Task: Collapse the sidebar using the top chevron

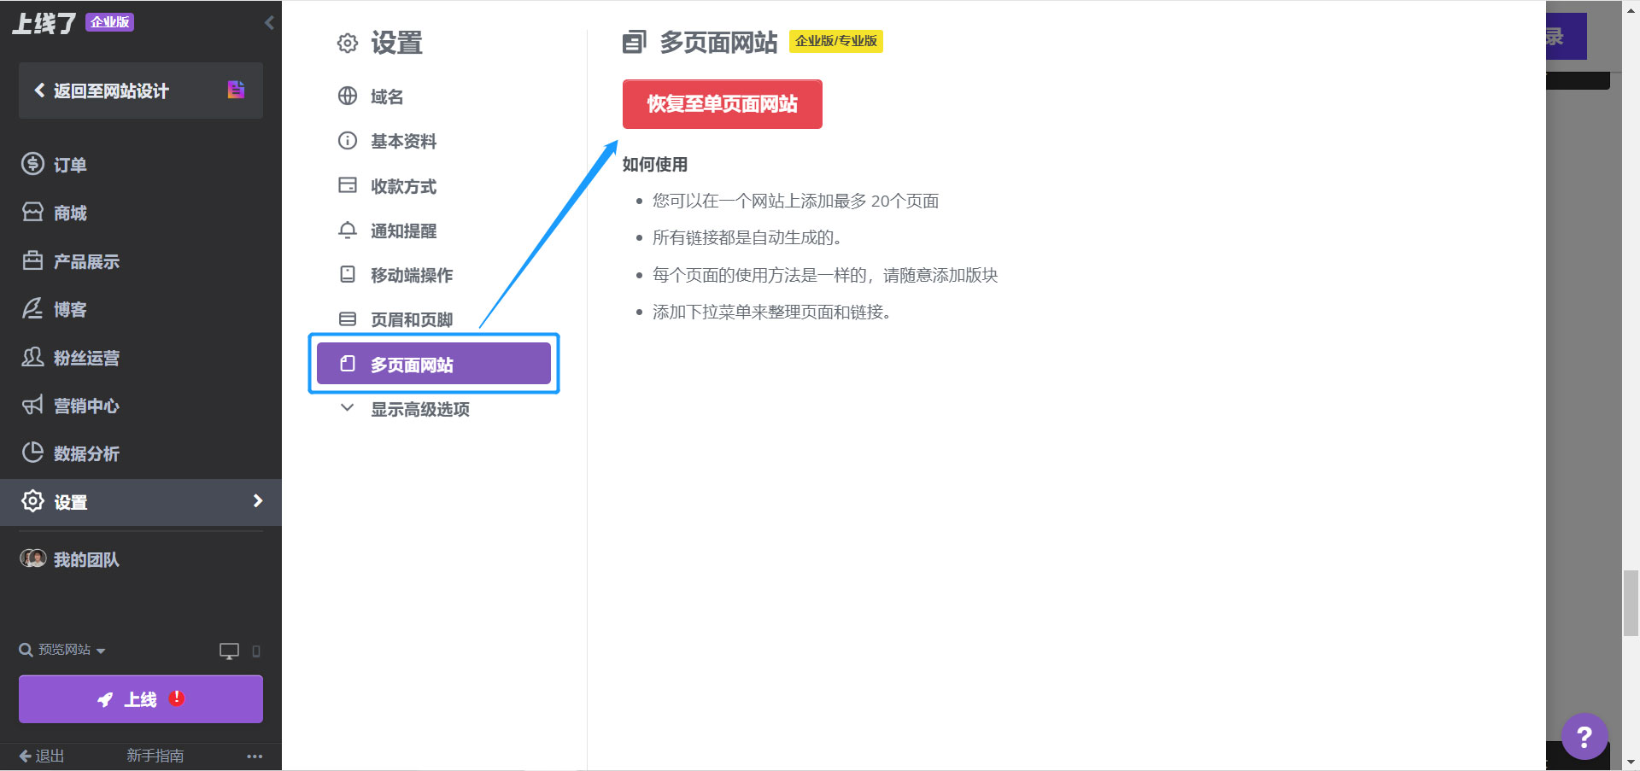Action: [x=269, y=22]
